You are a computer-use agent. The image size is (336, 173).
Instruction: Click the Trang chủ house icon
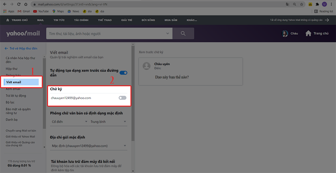tap(308, 34)
